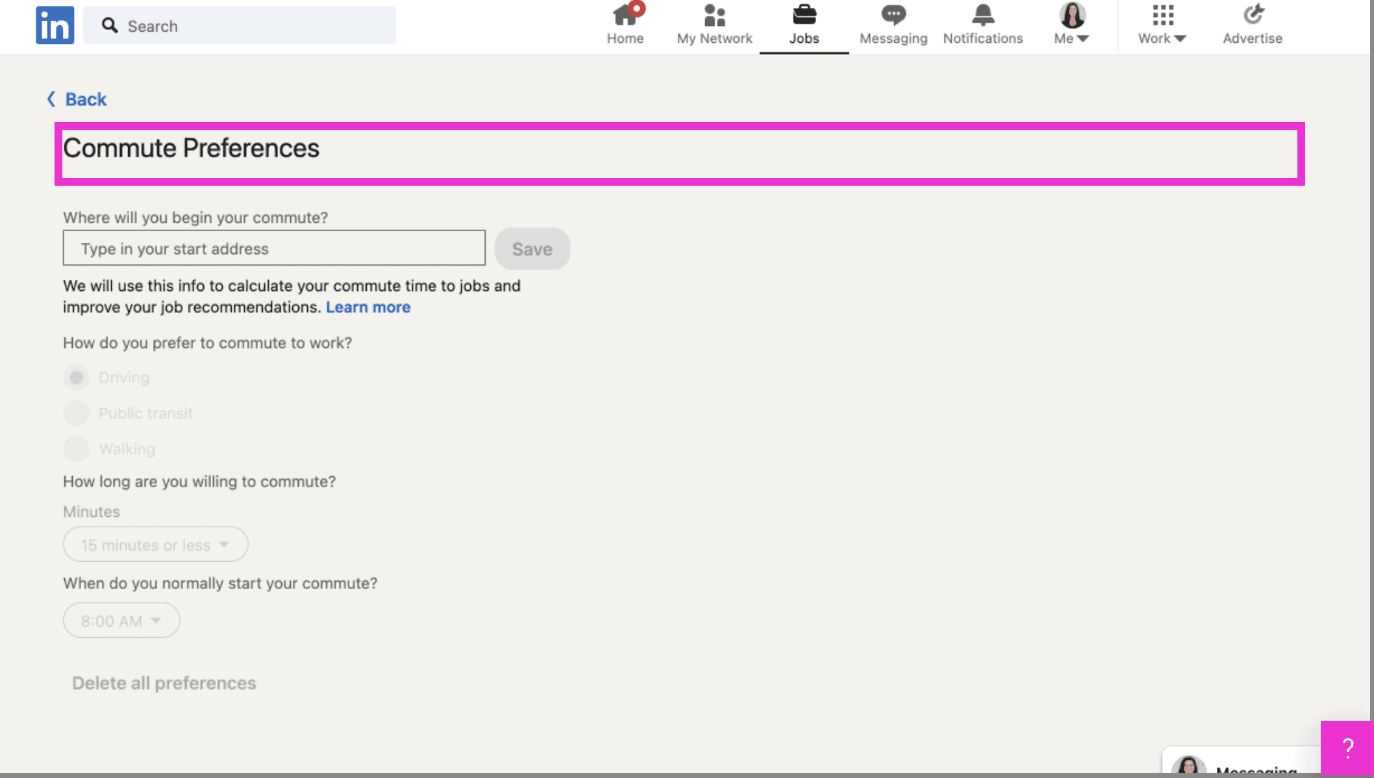Open My Network people icon

(714, 16)
